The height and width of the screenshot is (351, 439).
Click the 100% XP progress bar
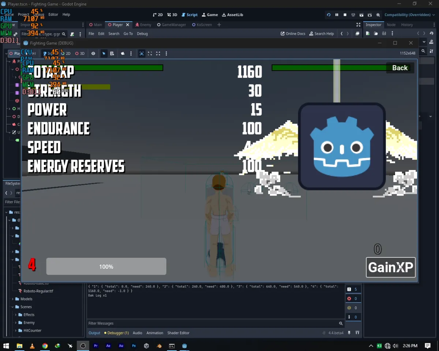point(106,267)
